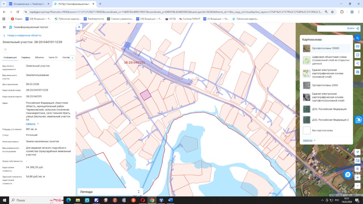
Task: Click the 38:20:040101 quarter label on map
Action: pyautogui.click(x=134, y=63)
